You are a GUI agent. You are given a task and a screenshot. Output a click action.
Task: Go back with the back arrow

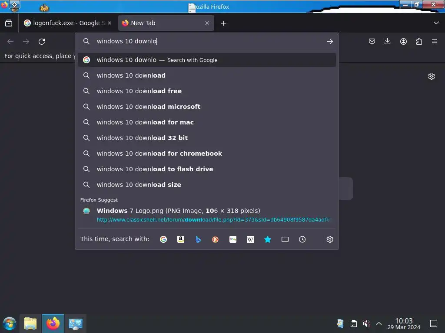coord(10,42)
